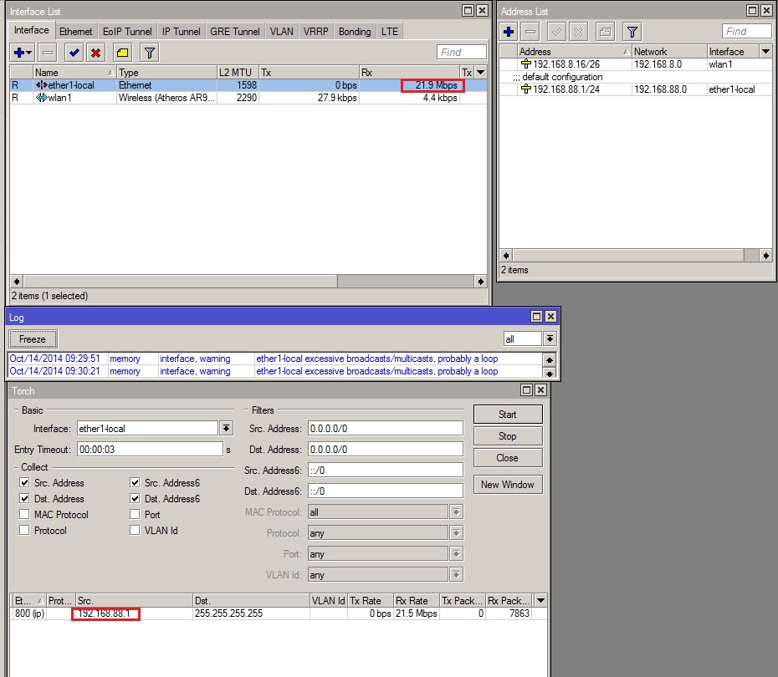This screenshot has height=677, width=778.
Task: Switch to the Ethernet tab
Action: [76, 32]
